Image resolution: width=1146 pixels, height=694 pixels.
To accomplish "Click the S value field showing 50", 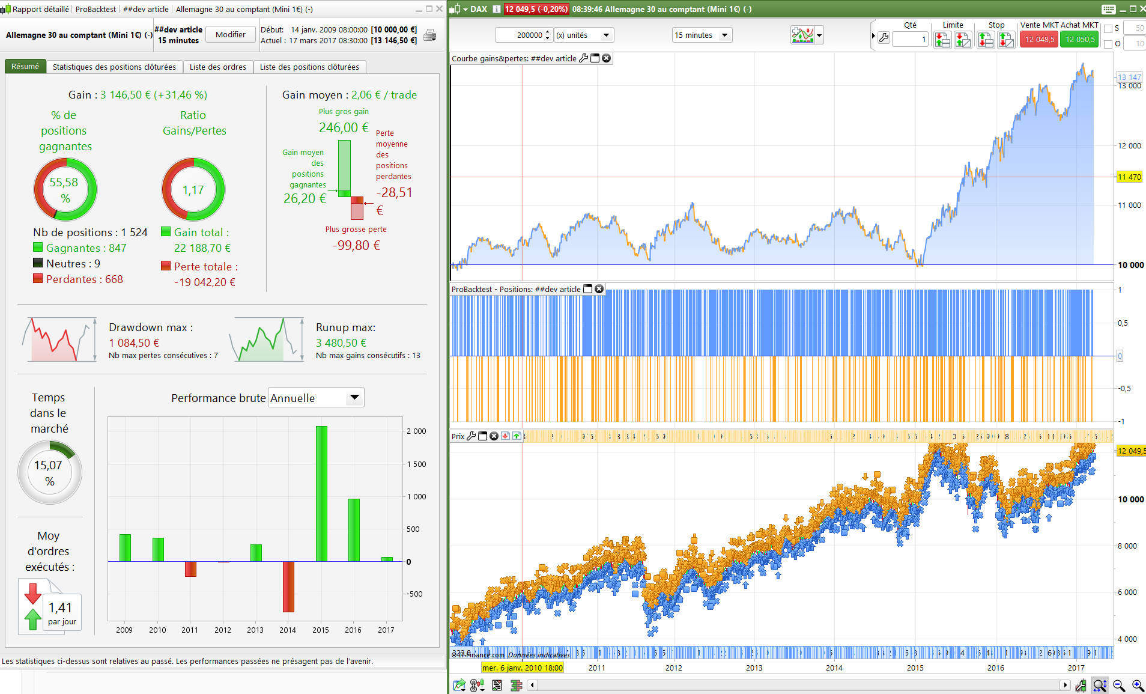I will click(x=1135, y=28).
